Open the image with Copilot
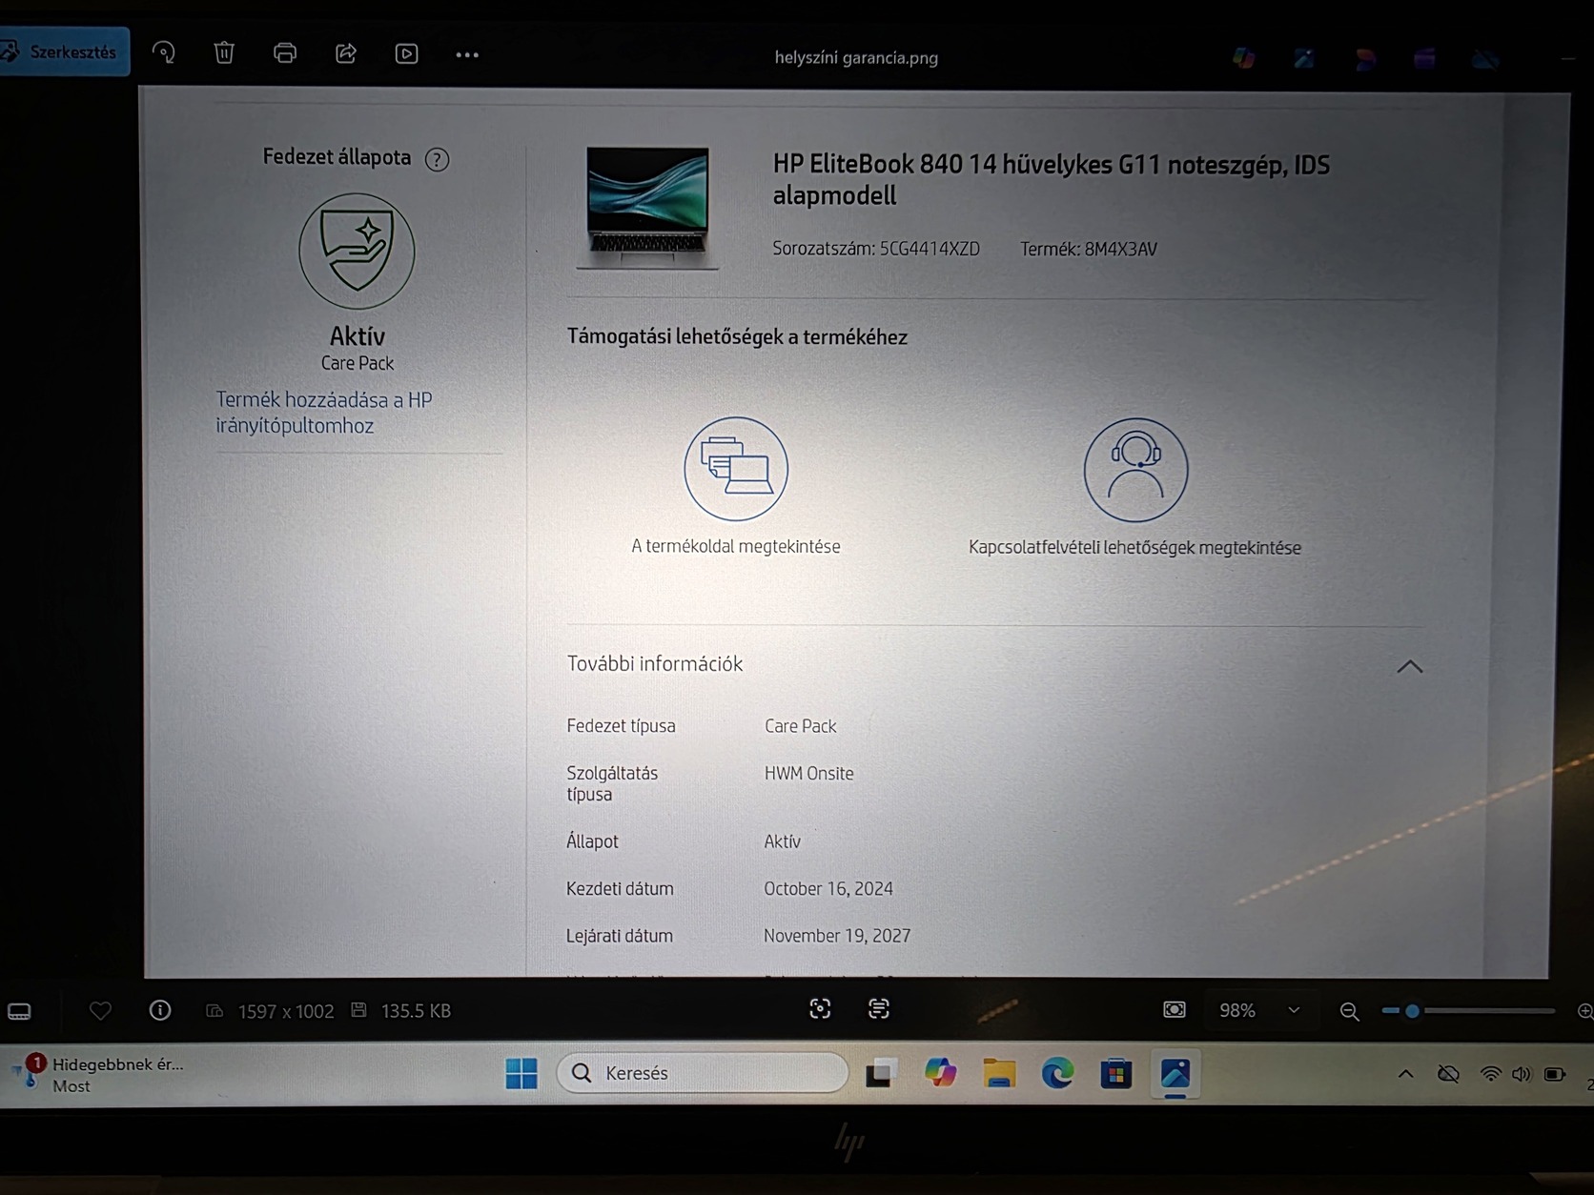This screenshot has height=1195, width=1594. tap(1243, 58)
